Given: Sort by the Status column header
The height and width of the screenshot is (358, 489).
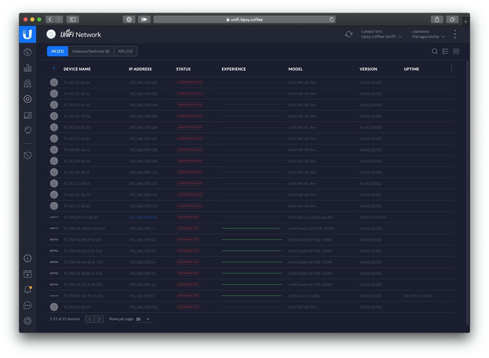Looking at the screenshot, I should click(x=183, y=69).
